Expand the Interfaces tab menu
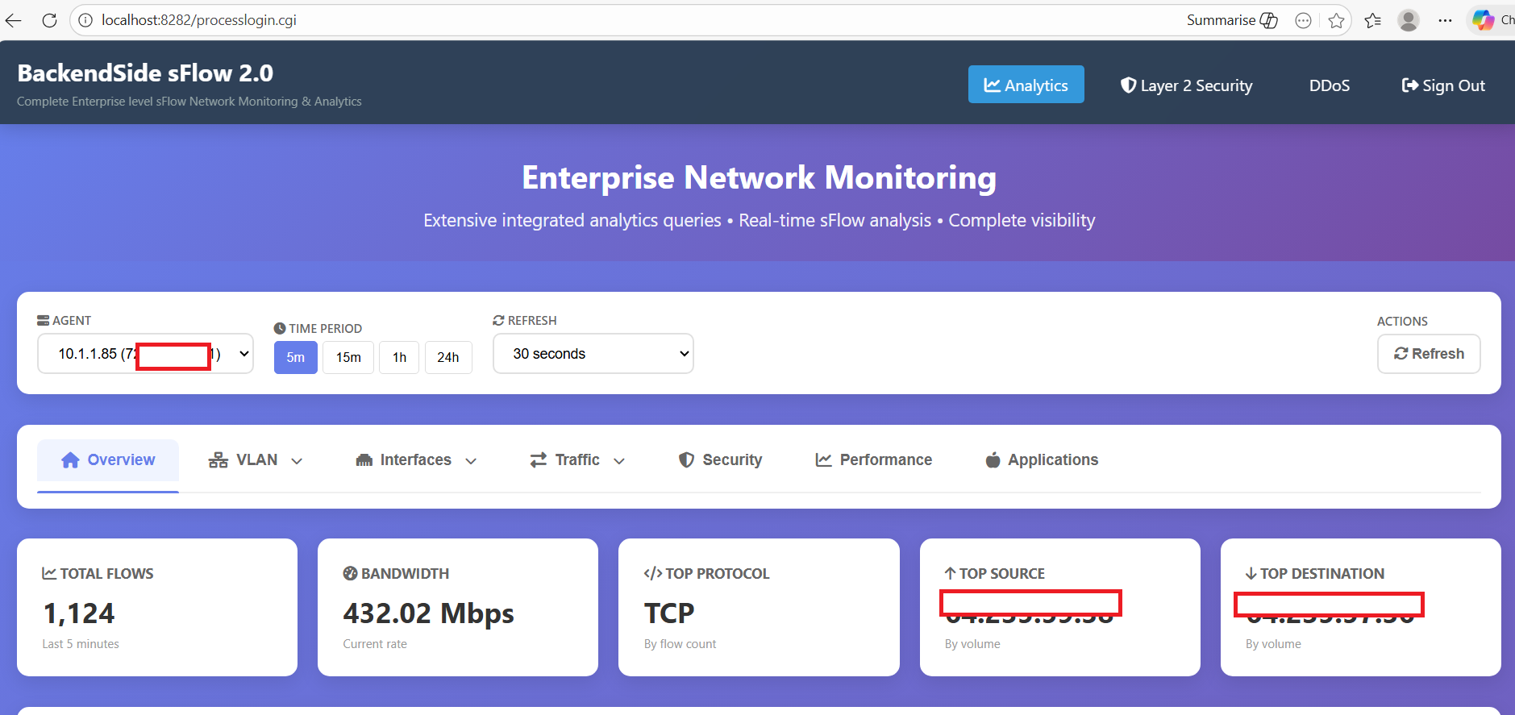The image size is (1515, 715). tap(416, 460)
